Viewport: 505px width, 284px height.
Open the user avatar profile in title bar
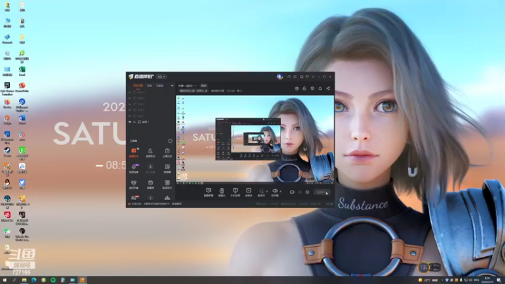(x=280, y=76)
